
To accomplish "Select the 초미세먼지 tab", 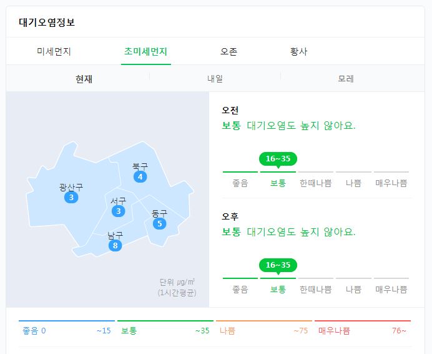I will 145,52.
